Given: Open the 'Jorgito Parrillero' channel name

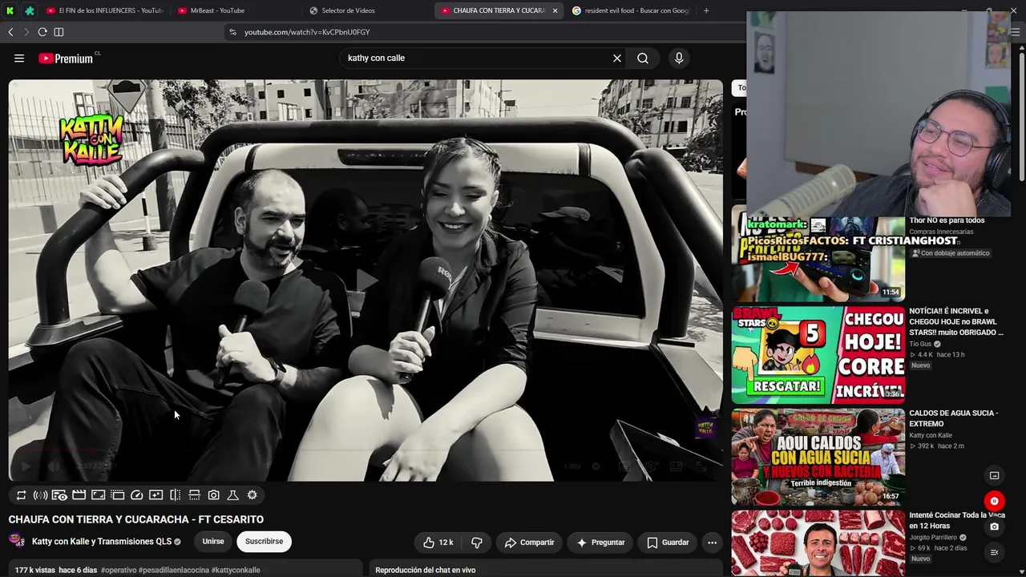Looking at the screenshot, I should pos(933,537).
